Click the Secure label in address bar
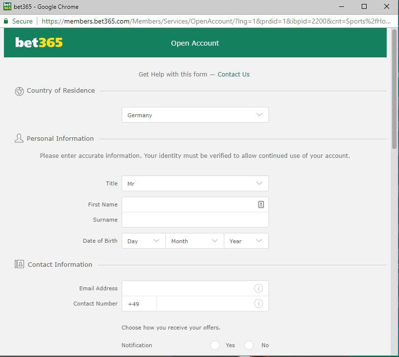399x357 pixels. pyautogui.click(x=23, y=21)
